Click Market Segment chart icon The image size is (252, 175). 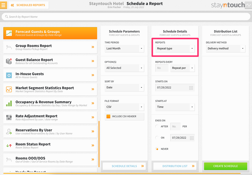(x=9, y=89)
